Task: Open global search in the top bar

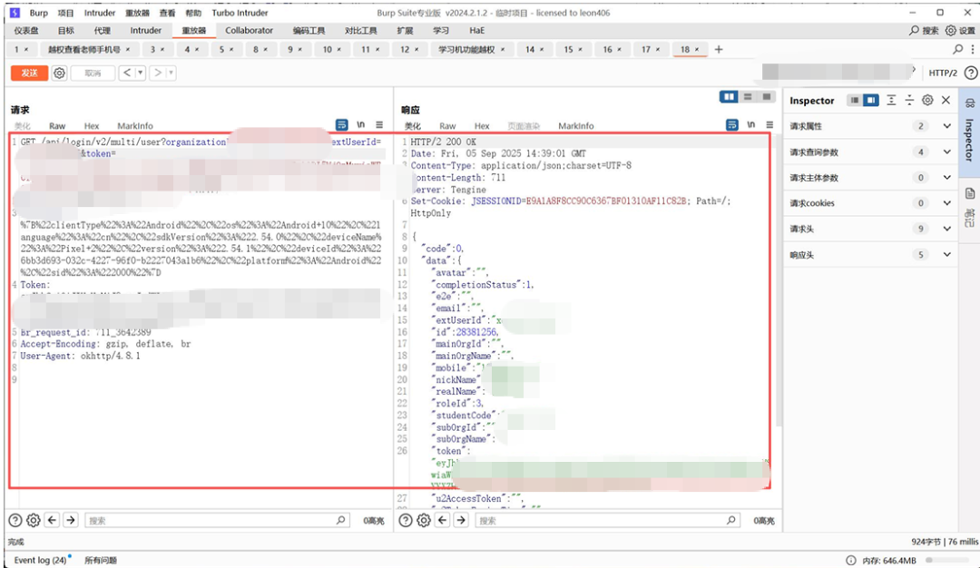Action: (x=924, y=30)
